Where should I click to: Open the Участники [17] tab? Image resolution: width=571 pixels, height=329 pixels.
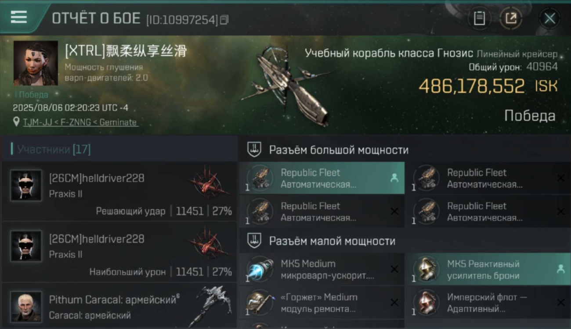pyautogui.click(x=51, y=149)
